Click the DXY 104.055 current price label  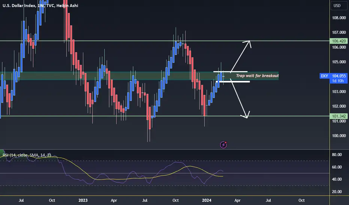[x=333, y=76]
